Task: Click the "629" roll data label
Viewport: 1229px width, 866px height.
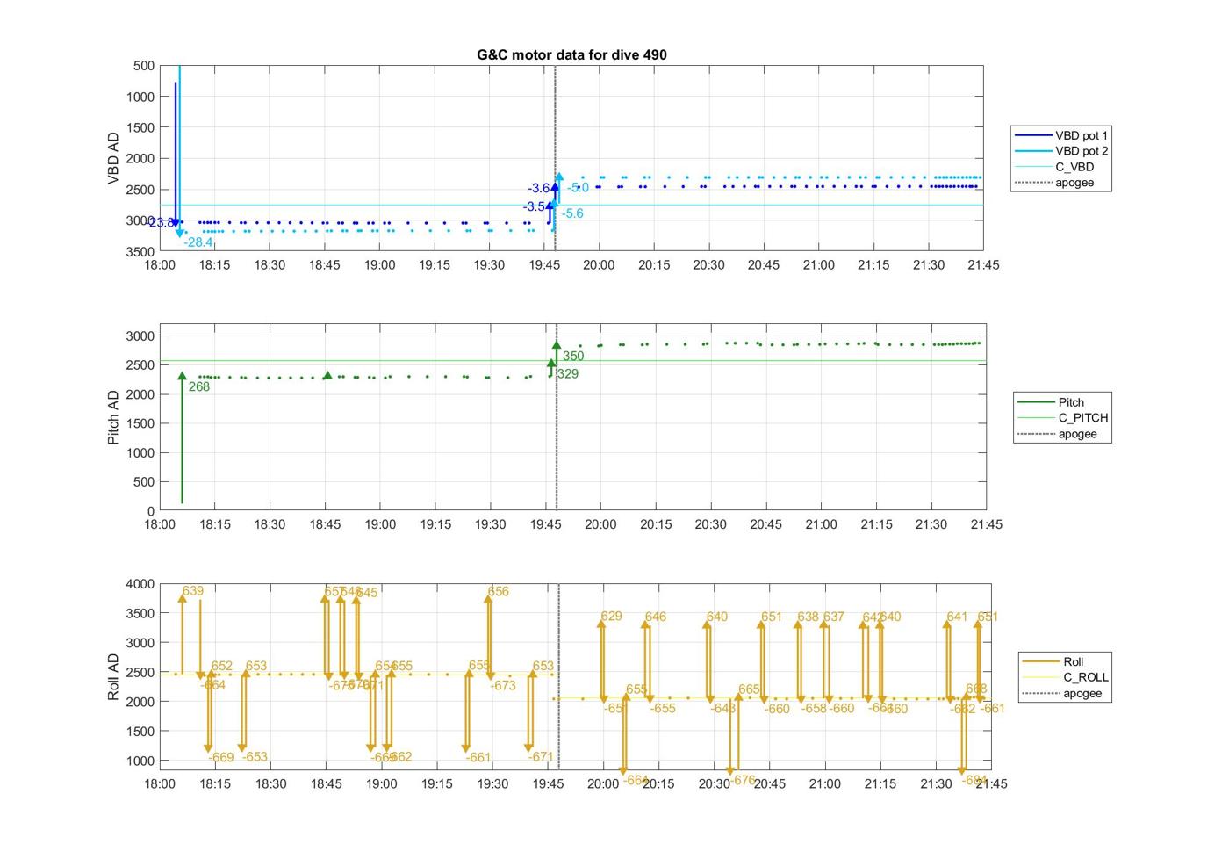Action: 611,616
